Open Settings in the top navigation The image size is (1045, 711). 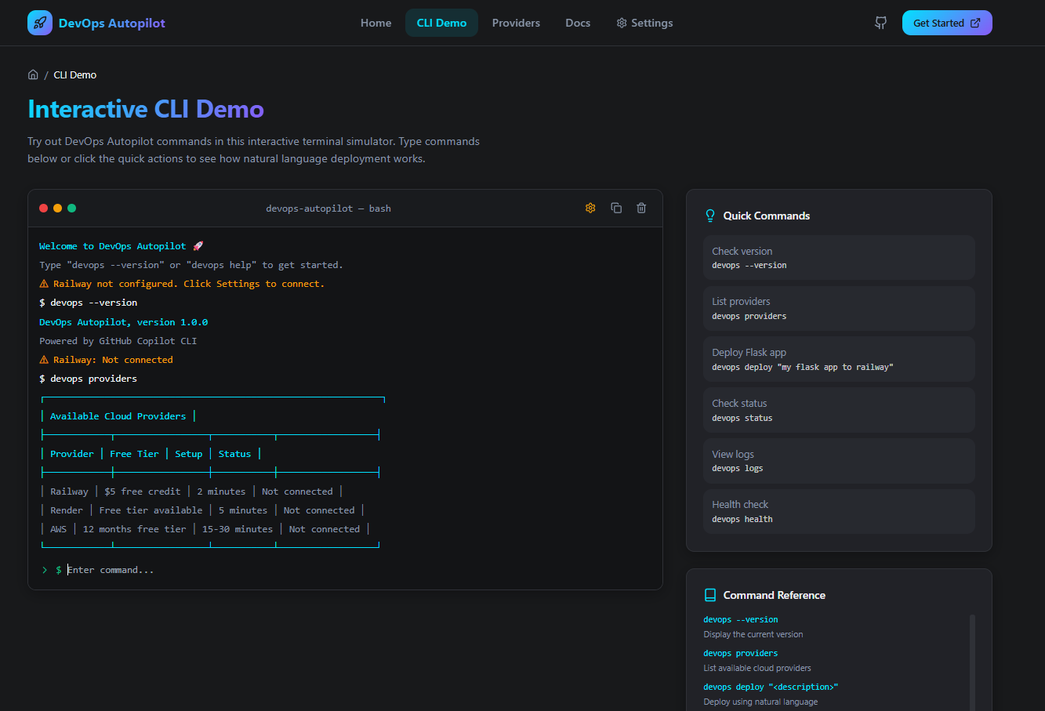point(644,23)
